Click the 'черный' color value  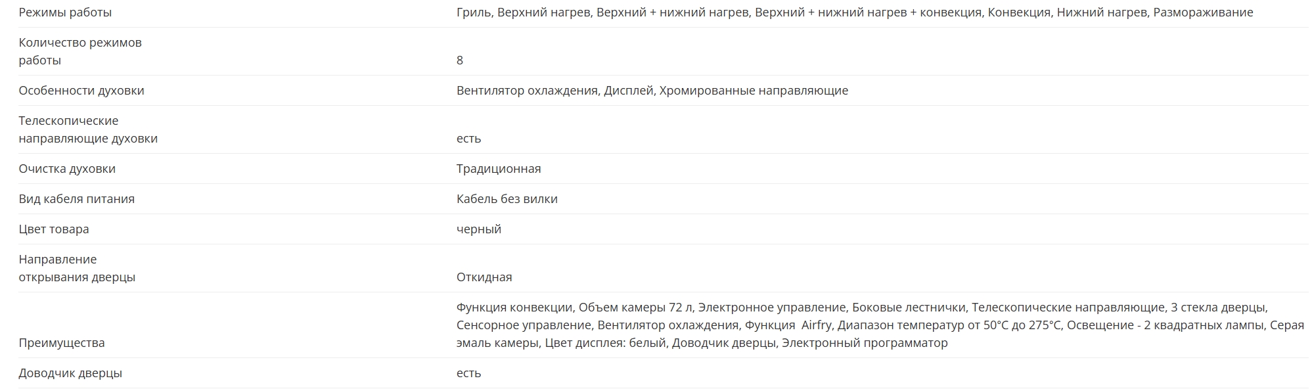point(478,229)
